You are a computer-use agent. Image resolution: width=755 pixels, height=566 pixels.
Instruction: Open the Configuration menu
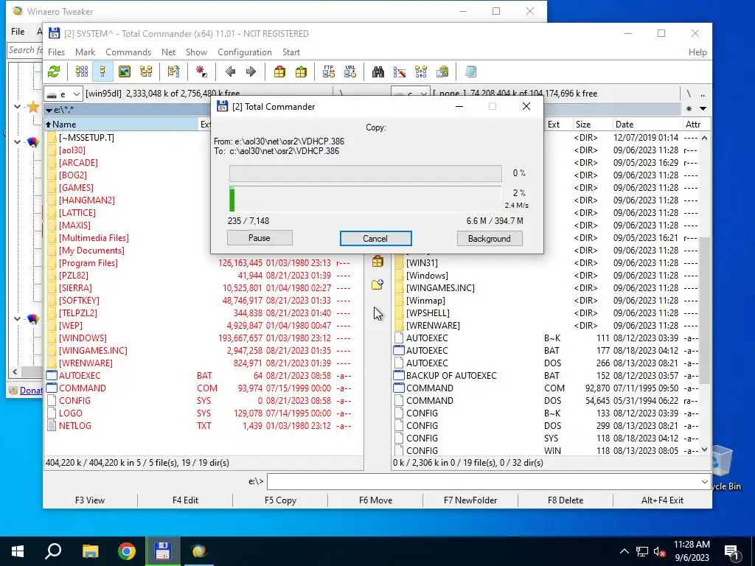tap(245, 52)
